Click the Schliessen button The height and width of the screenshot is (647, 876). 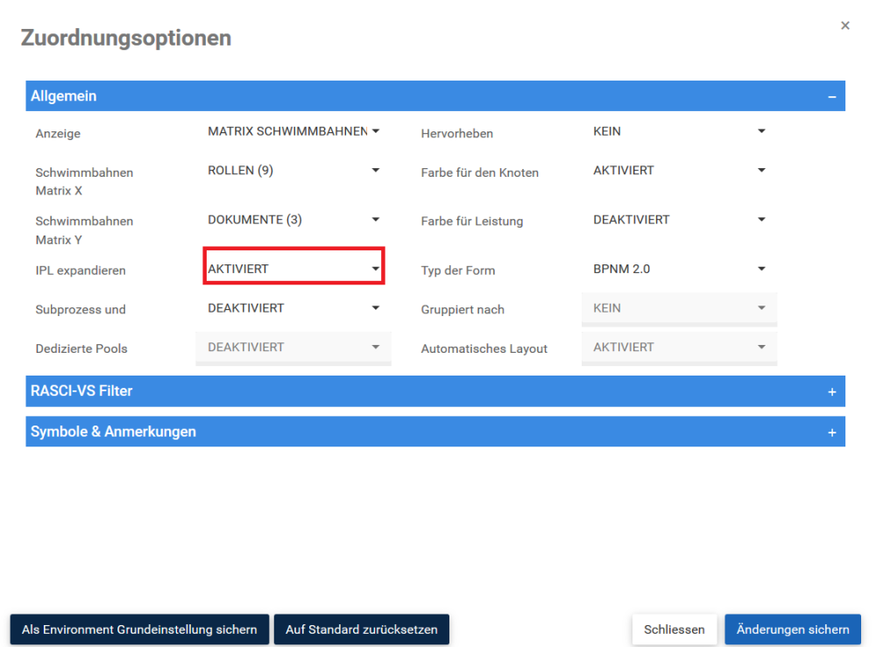click(x=675, y=629)
